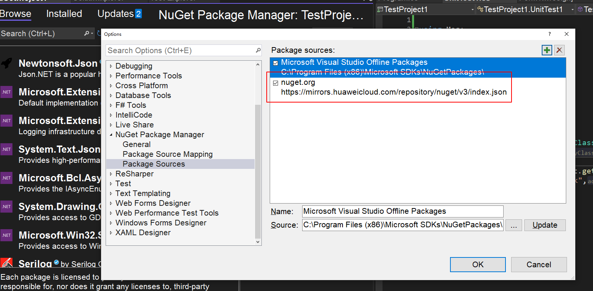
Task: Select General under NuGet Package Manager
Action: coord(137,144)
